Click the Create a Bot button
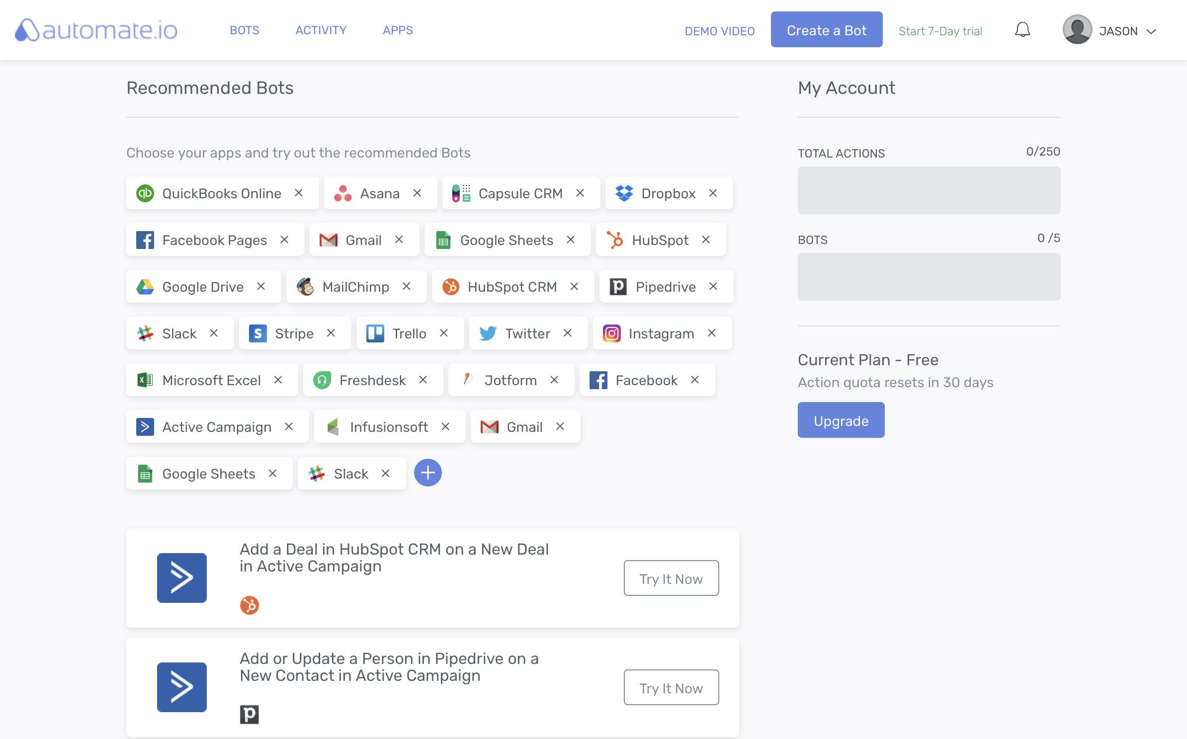Screen dimensions: 1187x739 coord(827,29)
